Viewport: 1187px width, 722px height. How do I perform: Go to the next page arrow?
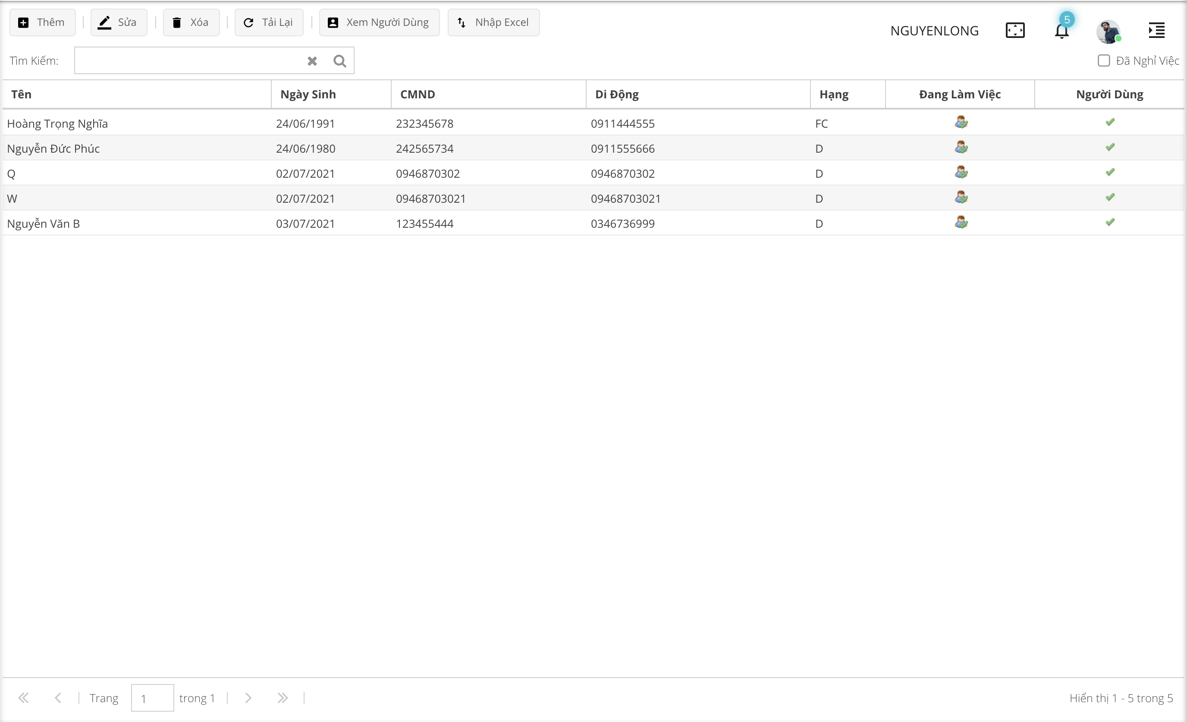click(248, 698)
